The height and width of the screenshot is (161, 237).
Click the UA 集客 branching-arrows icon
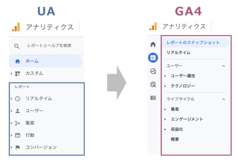(17, 123)
